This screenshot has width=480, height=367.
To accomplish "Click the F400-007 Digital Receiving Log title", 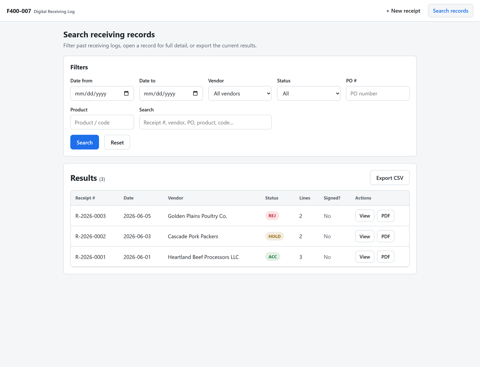I will coord(40,11).
